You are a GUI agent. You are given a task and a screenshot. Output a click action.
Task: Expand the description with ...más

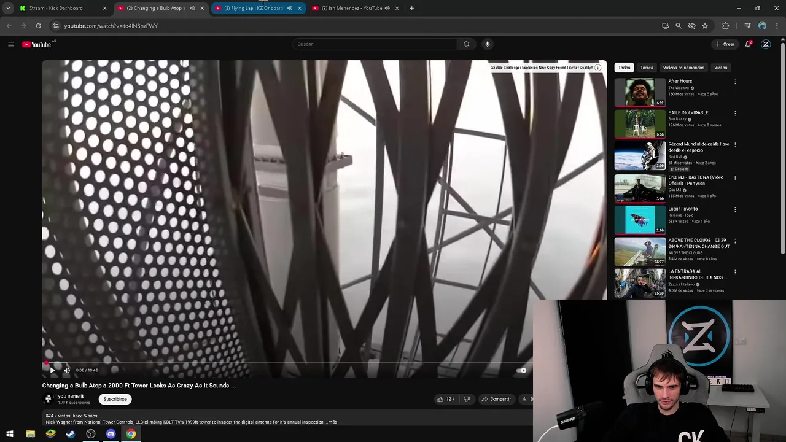[x=331, y=422]
